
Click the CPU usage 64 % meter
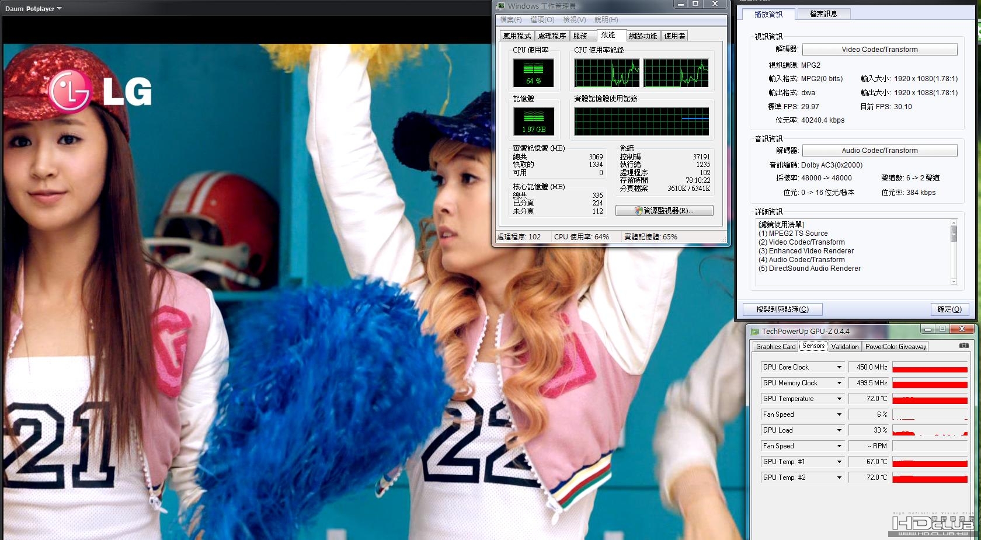(x=533, y=73)
